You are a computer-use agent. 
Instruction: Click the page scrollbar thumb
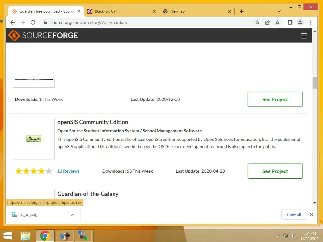(x=314, y=83)
